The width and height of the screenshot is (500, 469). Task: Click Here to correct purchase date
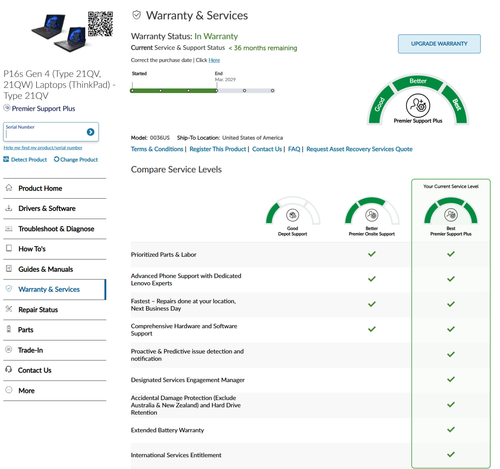pos(214,60)
